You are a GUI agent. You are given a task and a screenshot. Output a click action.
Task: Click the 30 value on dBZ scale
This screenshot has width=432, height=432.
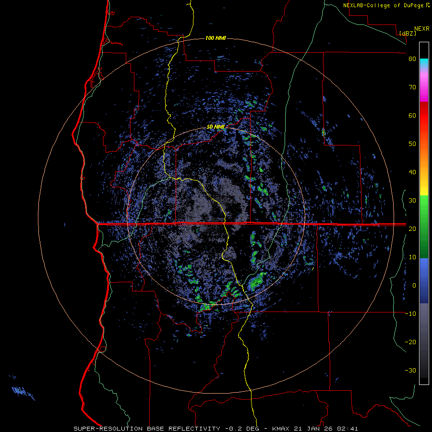[x=412, y=201]
